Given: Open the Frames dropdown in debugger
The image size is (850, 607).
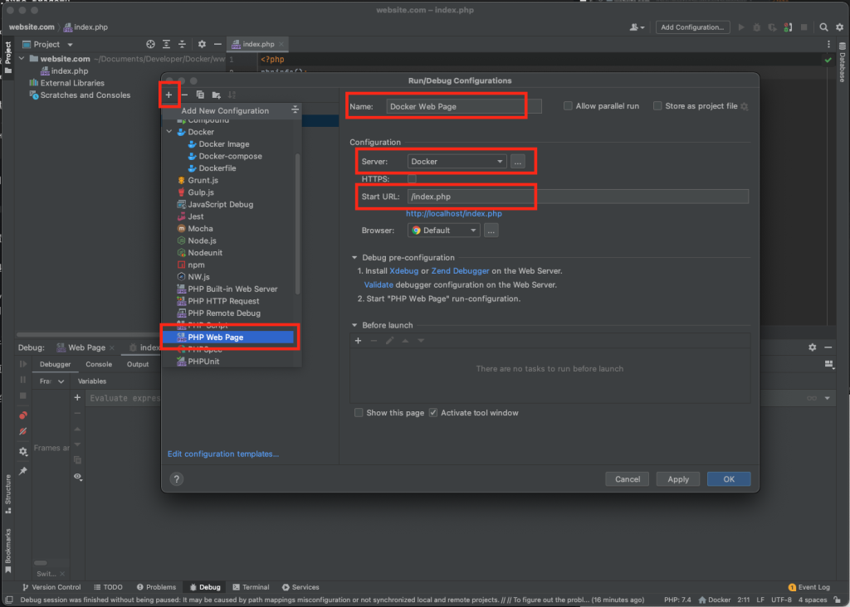Looking at the screenshot, I should (x=52, y=381).
